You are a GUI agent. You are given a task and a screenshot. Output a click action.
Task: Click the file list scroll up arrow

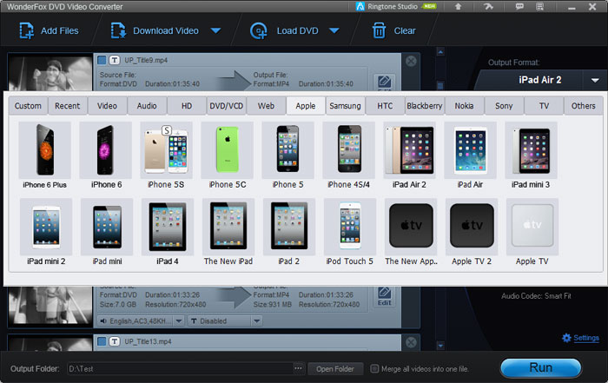pyautogui.click(x=440, y=52)
